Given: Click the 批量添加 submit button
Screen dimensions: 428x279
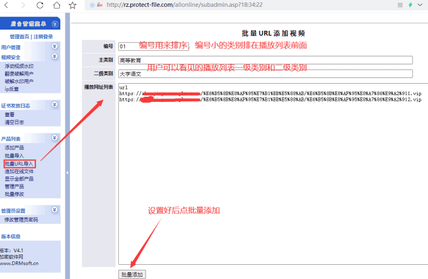Looking at the screenshot, I should 132,274.
